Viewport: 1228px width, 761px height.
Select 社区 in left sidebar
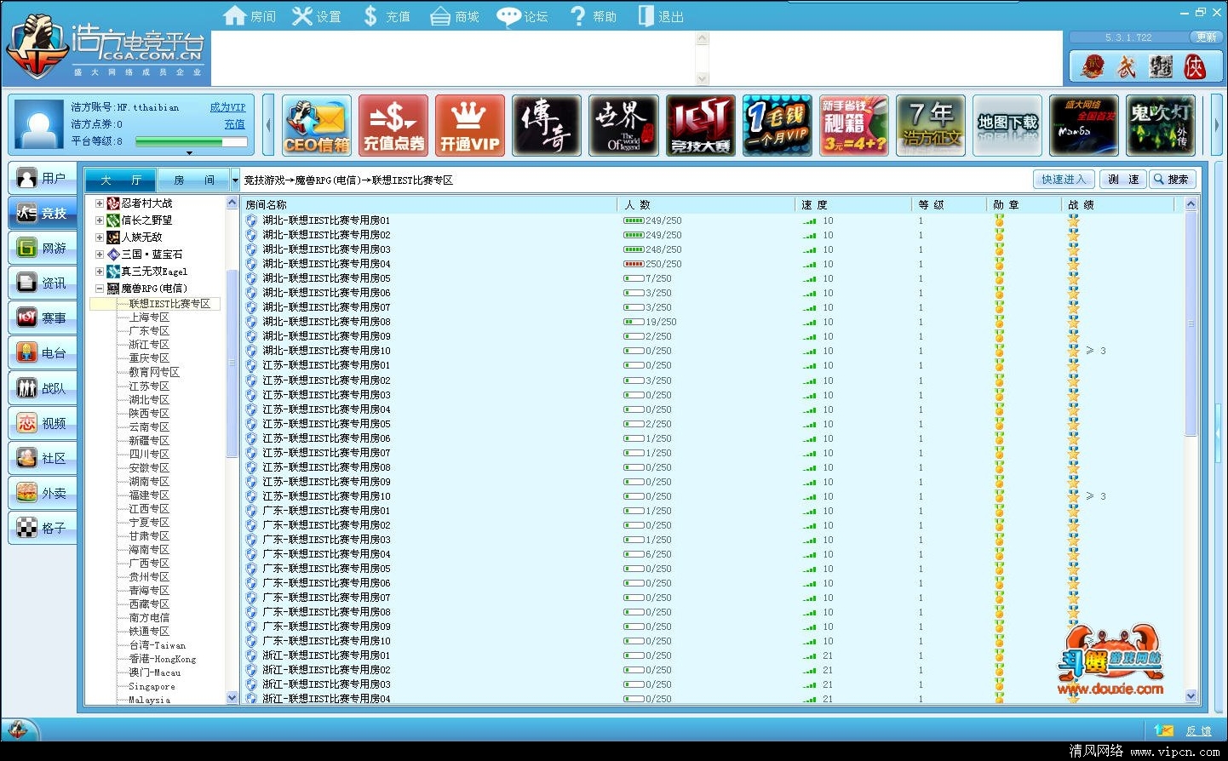[x=43, y=458]
